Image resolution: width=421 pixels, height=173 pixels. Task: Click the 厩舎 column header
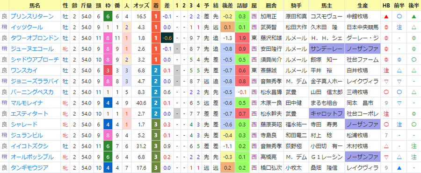[272, 5]
